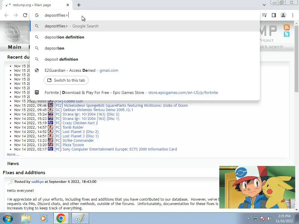Open Strana igr 10/2004 Disc 1

[x=87, y=118]
